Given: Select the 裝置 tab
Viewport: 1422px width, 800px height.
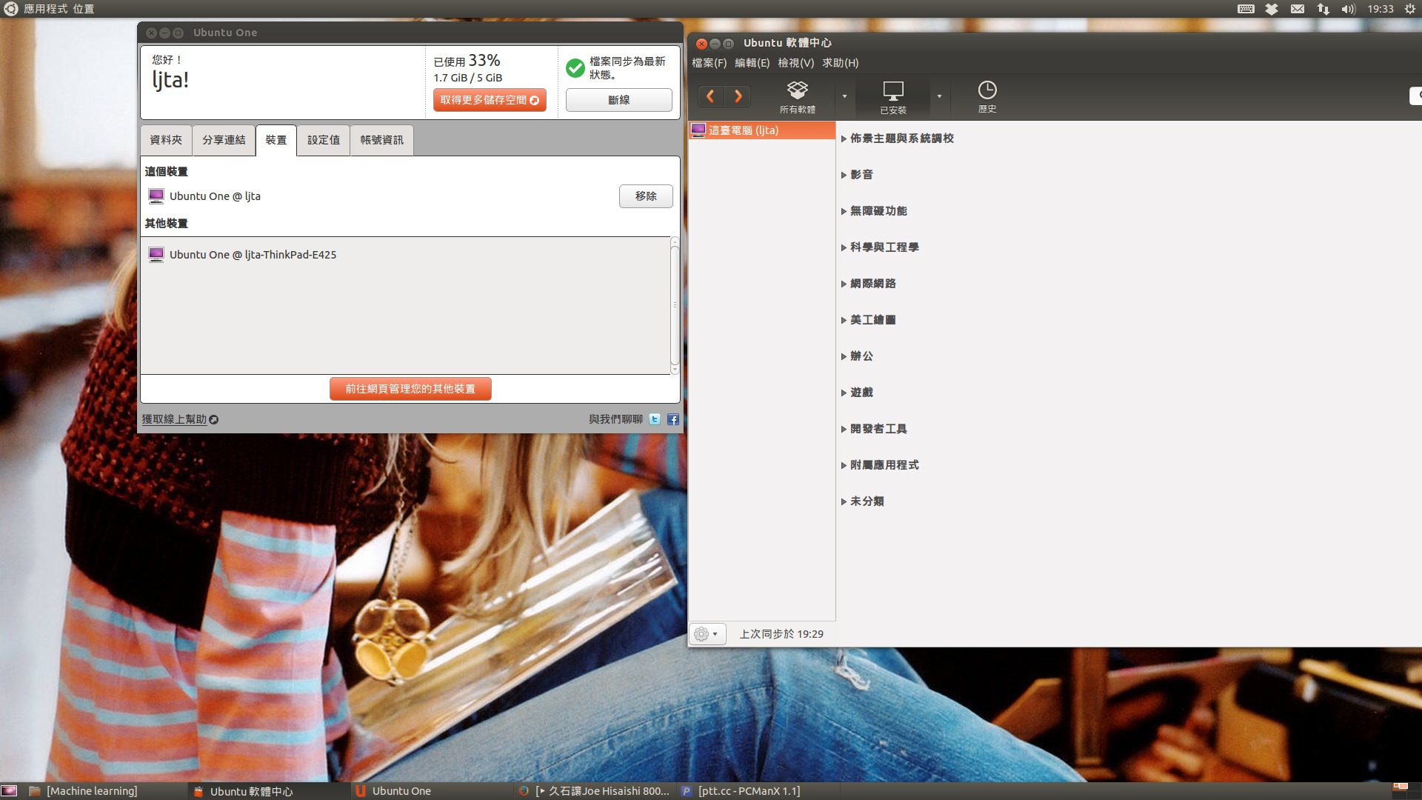Looking at the screenshot, I should [x=276, y=140].
